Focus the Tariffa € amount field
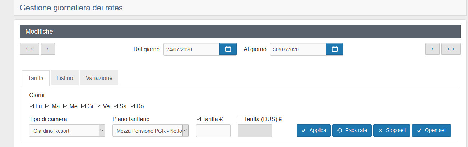The width and height of the screenshot is (468, 147). pos(213,131)
